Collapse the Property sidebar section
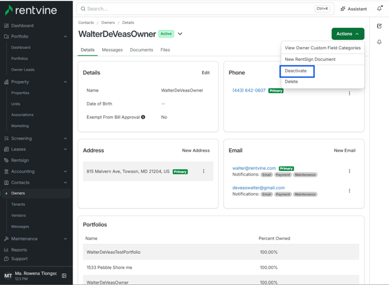The image size is (389, 285). [65, 82]
